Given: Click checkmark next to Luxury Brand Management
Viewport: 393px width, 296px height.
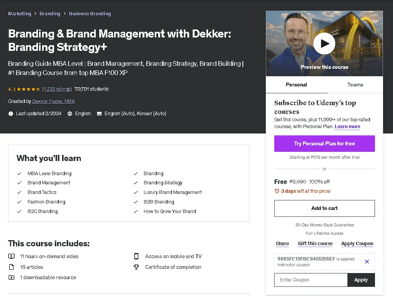Looking at the screenshot, I should tap(136, 192).
